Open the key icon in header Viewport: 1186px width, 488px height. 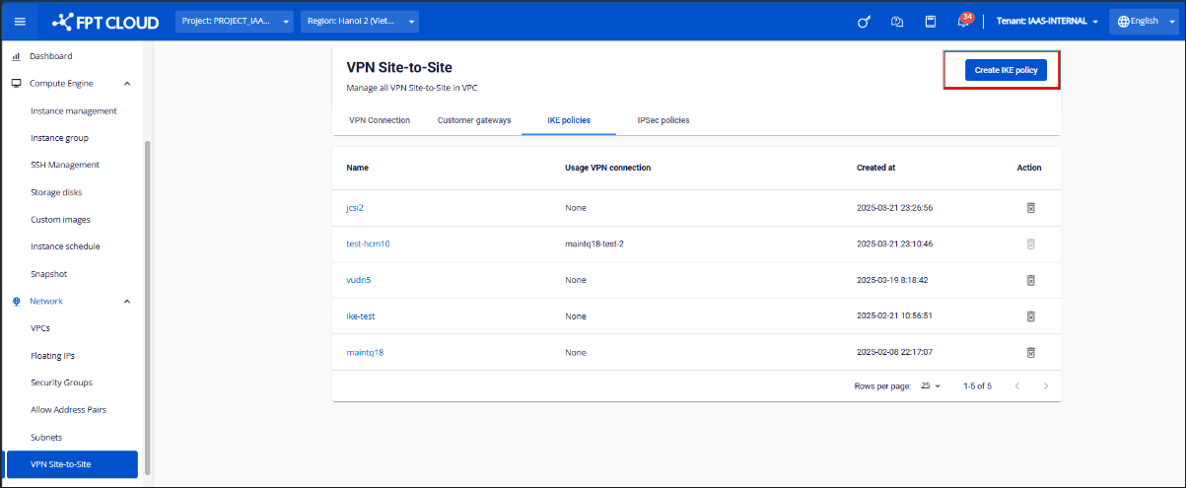pyautogui.click(x=864, y=22)
